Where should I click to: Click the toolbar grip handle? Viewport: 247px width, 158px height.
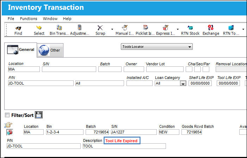click(6, 30)
